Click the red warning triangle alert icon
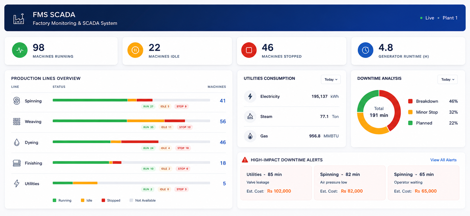Image resolution: width=470 pixels, height=216 pixels. [x=245, y=160]
